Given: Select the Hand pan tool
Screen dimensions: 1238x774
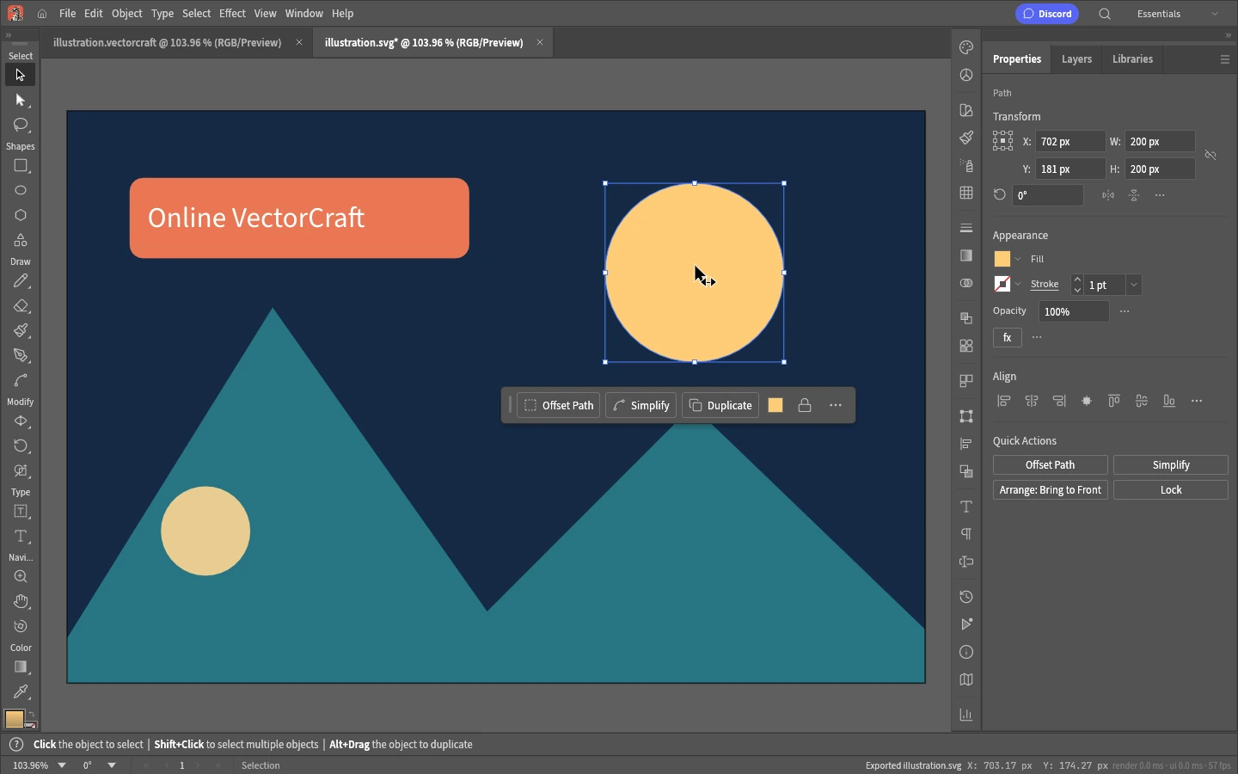Looking at the screenshot, I should [x=21, y=601].
